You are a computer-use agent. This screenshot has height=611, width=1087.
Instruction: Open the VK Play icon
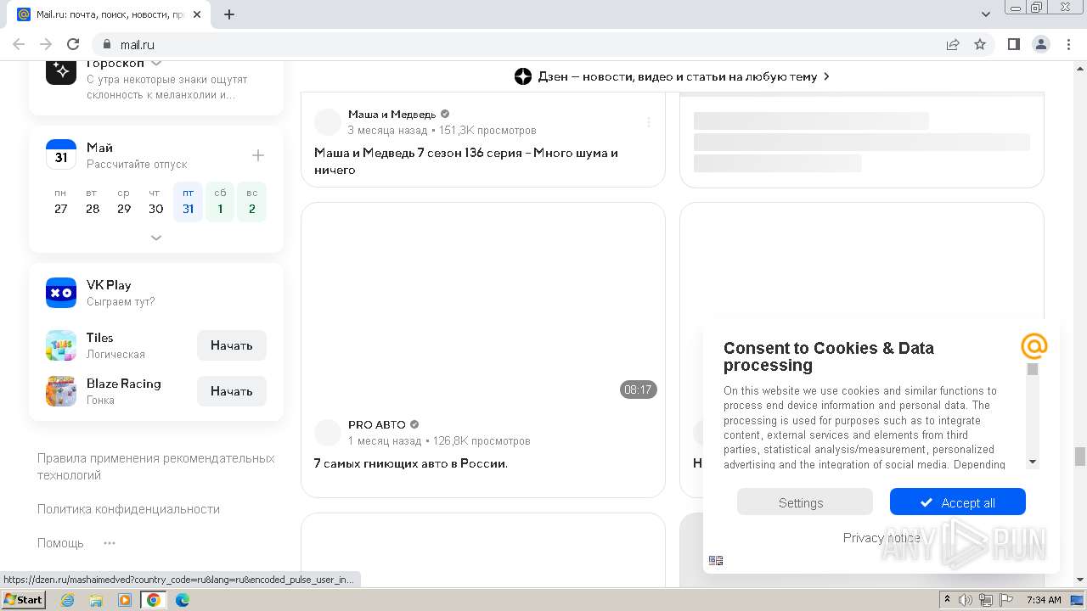pyautogui.click(x=61, y=293)
